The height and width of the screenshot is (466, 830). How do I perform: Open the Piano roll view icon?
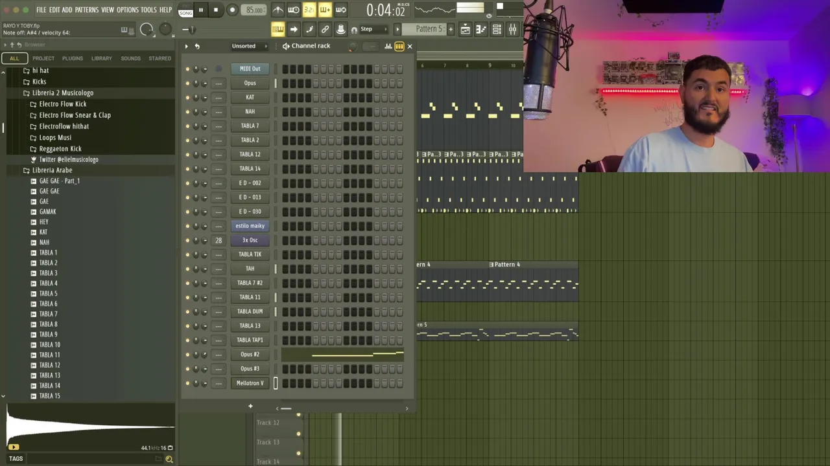pos(481,29)
